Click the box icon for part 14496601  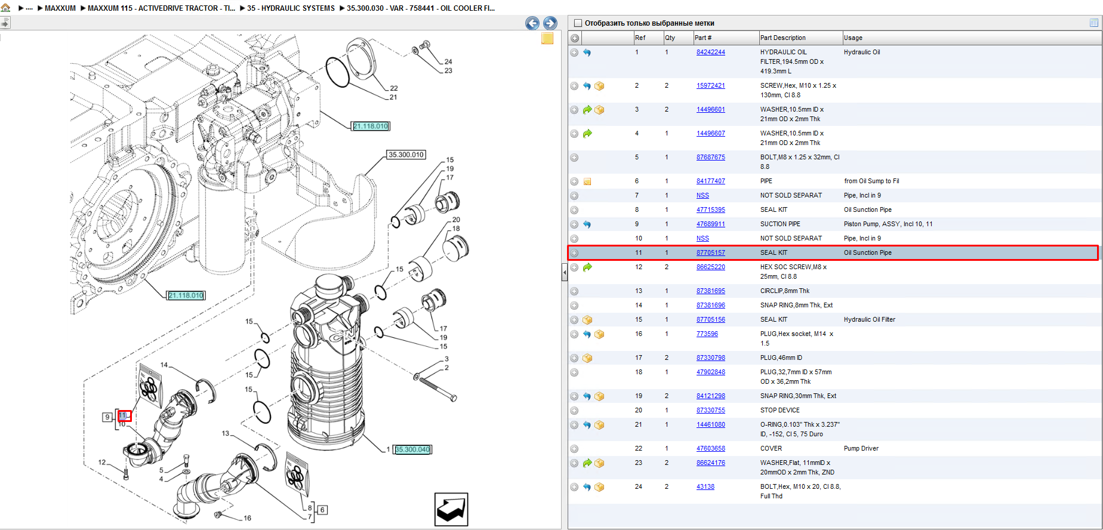click(x=599, y=110)
